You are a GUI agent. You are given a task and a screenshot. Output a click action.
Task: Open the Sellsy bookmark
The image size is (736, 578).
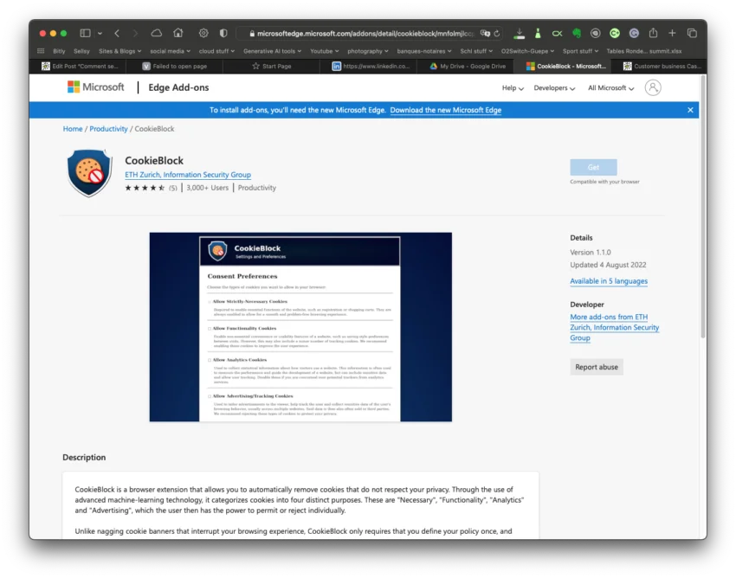(x=81, y=51)
